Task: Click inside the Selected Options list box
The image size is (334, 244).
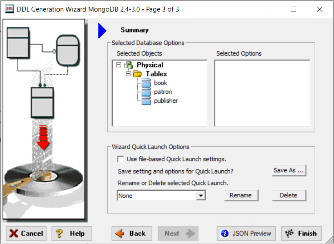Action: coord(262,93)
